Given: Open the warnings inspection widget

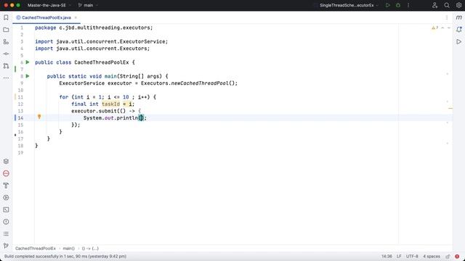Looking at the screenshot, I should (434, 28).
